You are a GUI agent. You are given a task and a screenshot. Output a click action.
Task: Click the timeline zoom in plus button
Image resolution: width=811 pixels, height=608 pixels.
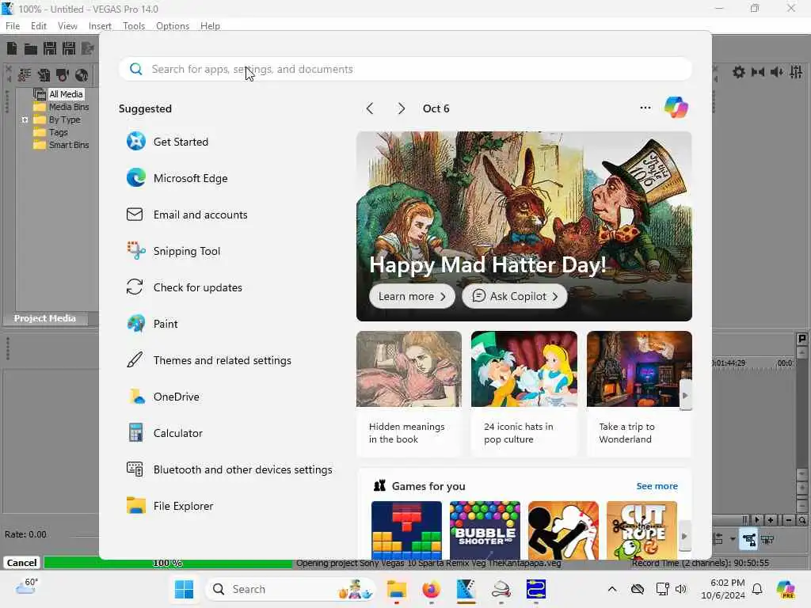pyautogui.click(x=771, y=519)
